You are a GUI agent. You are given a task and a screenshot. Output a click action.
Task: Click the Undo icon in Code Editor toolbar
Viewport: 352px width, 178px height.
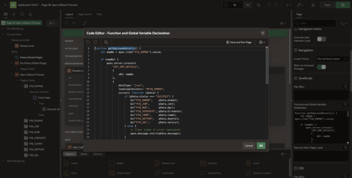(88, 42)
